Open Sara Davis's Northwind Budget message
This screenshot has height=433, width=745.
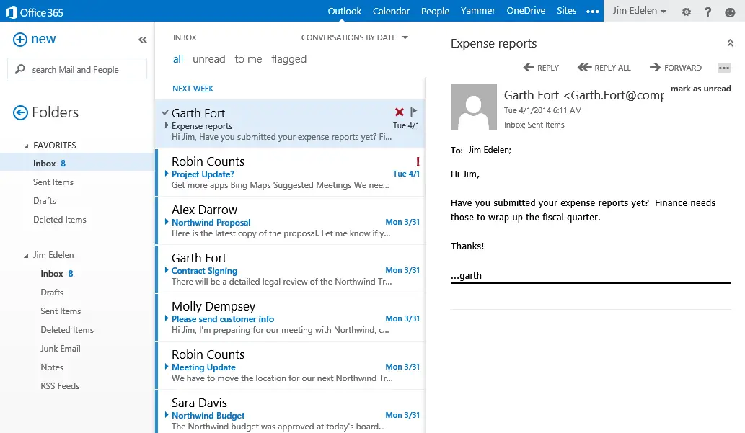click(x=290, y=412)
